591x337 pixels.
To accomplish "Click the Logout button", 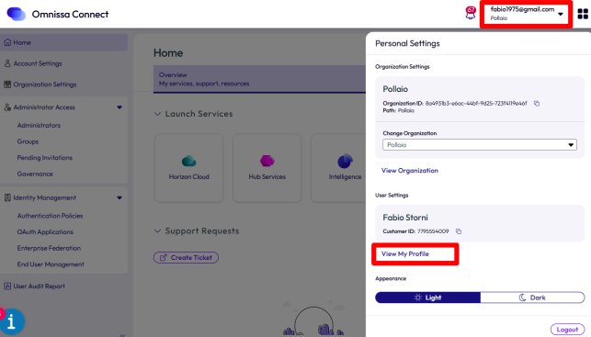I will pyautogui.click(x=567, y=330).
